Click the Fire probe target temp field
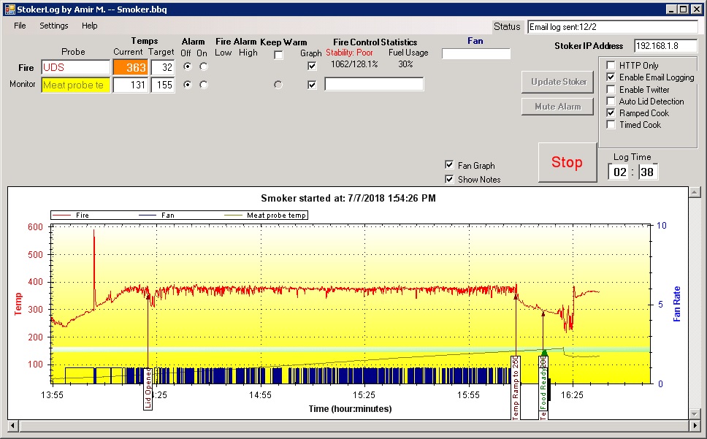 click(x=162, y=67)
